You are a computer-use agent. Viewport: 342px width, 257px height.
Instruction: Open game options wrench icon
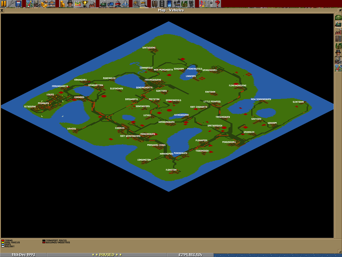pyautogui.click(x=11, y=4)
